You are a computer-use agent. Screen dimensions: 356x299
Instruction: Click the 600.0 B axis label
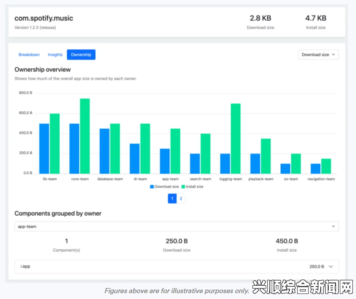[25, 113]
